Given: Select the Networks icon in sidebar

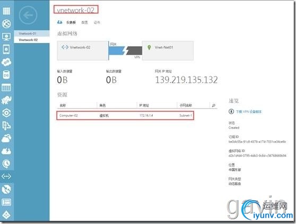Looking at the screenshot, I should pyautogui.click(x=6, y=176).
